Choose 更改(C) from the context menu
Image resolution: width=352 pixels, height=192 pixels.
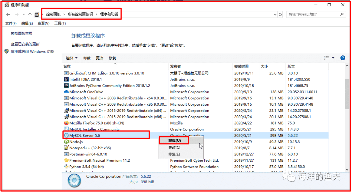pos(181,147)
